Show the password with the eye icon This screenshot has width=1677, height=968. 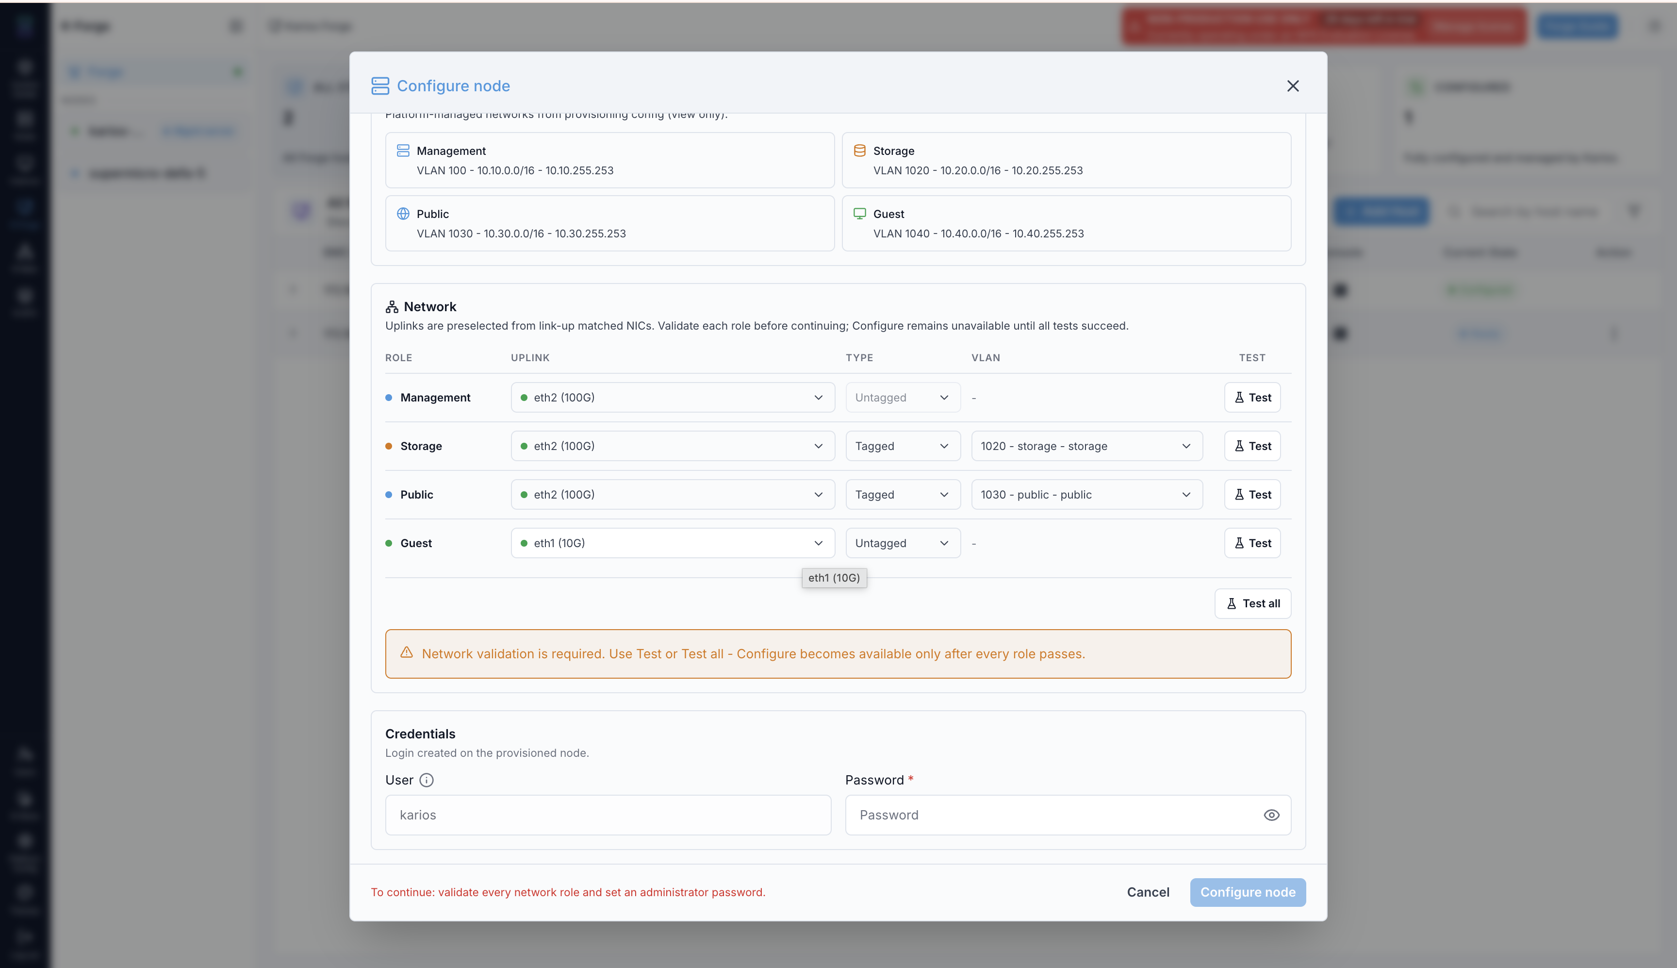[x=1272, y=815]
